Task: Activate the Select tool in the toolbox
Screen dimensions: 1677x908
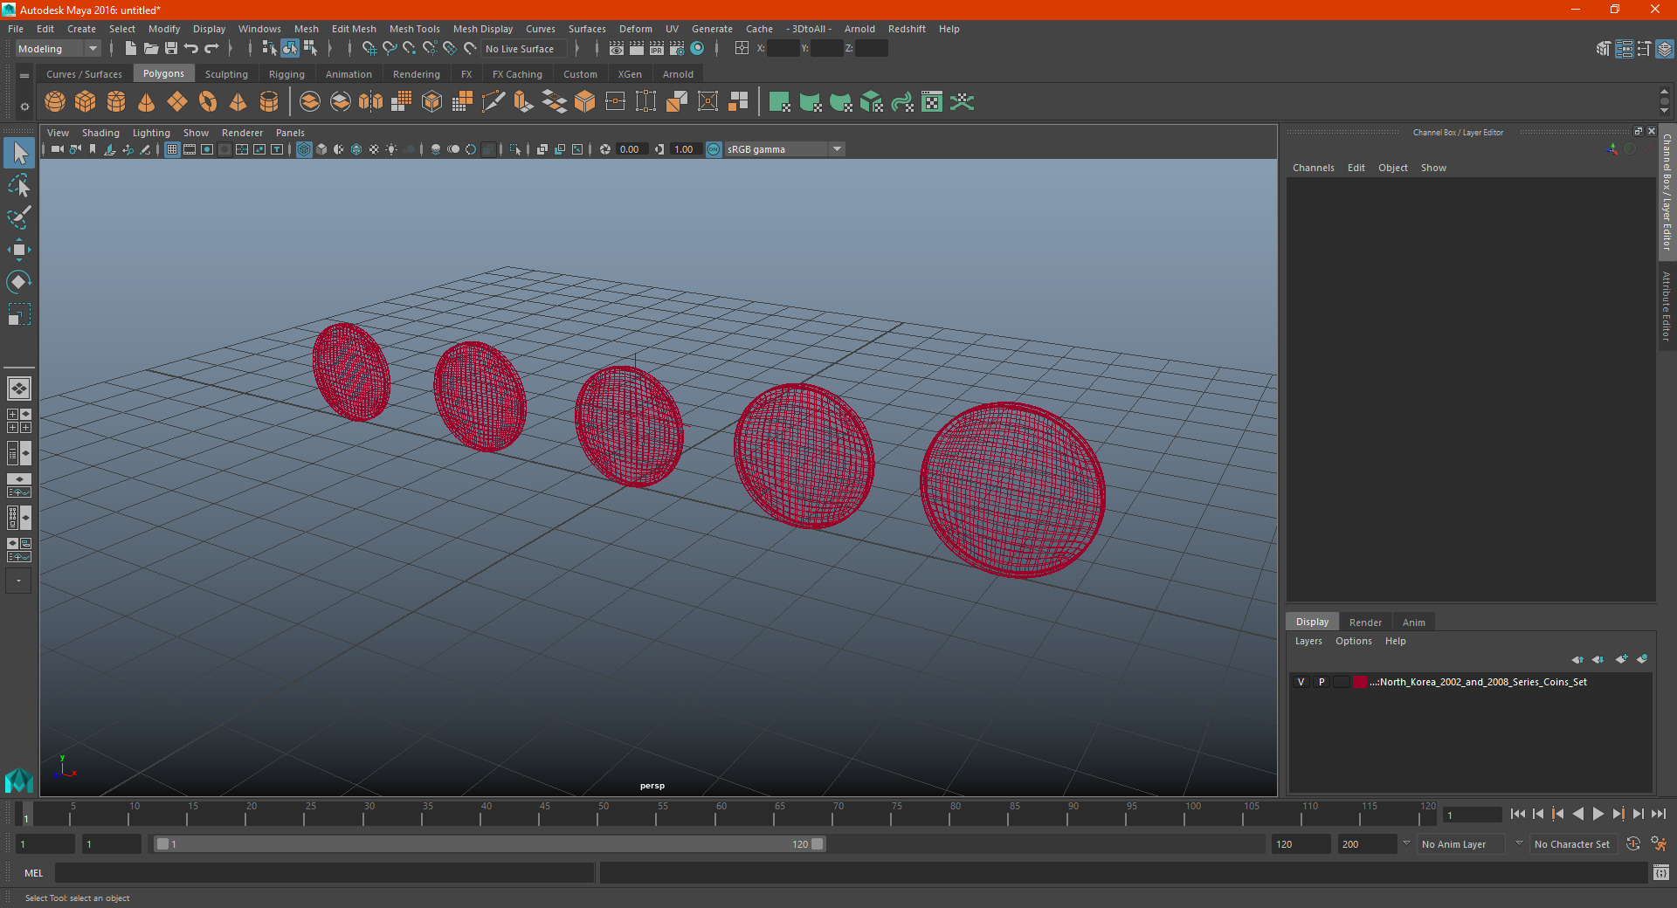Action: [19, 154]
